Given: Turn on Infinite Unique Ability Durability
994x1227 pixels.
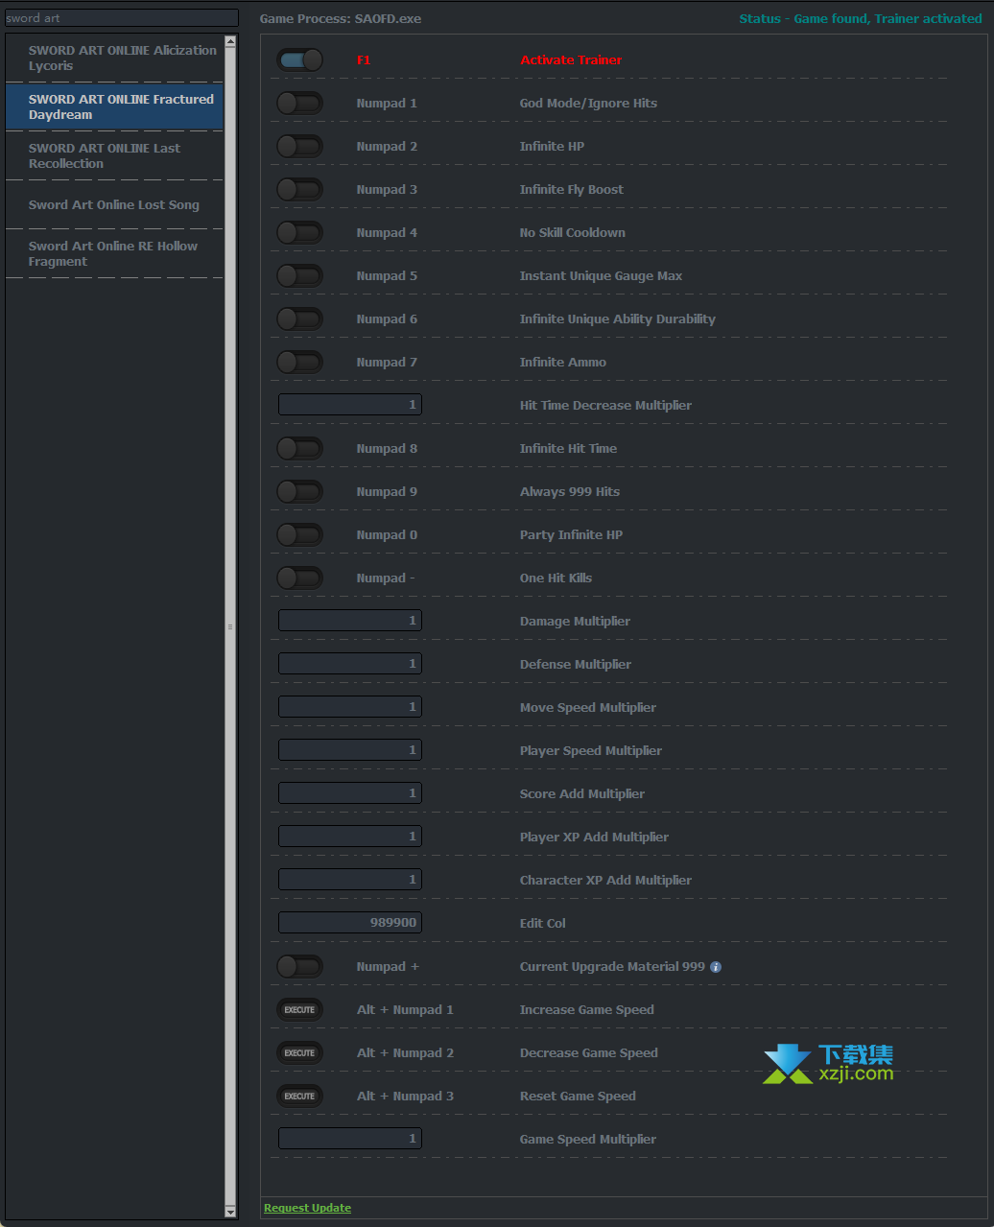Looking at the screenshot, I should click(299, 319).
